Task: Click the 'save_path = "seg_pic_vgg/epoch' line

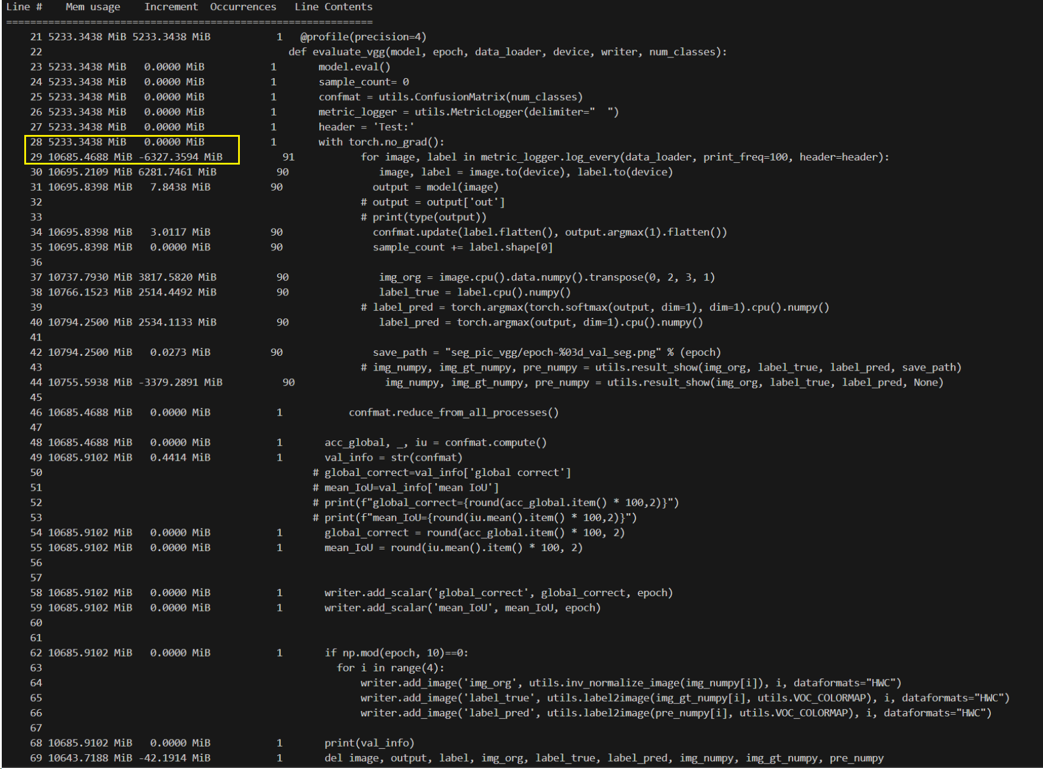Action: [547, 352]
